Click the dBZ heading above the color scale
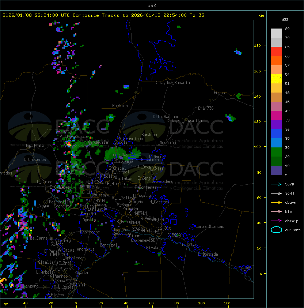Image resolution: width=304 pixels, height=308 pixels. (x=285, y=20)
